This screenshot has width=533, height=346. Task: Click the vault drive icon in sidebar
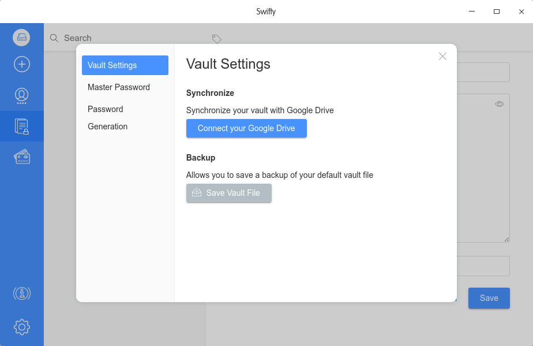pyautogui.click(x=21, y=38)
